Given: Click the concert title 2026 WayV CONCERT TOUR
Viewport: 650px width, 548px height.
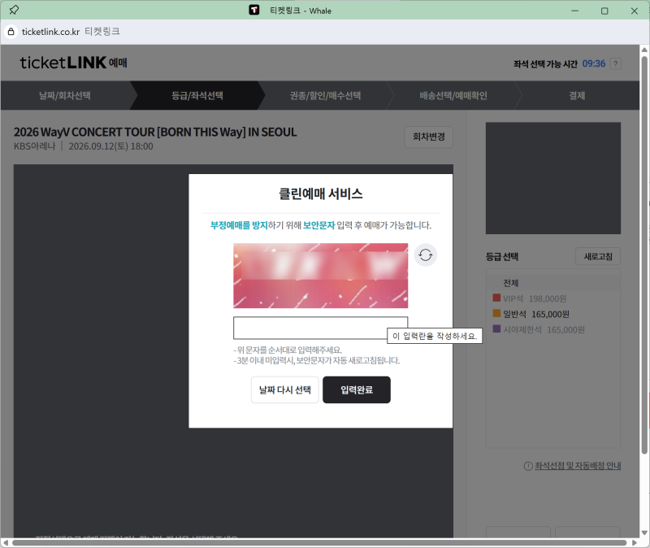Looking at the screenshot, I should click(x=155, y=132).
